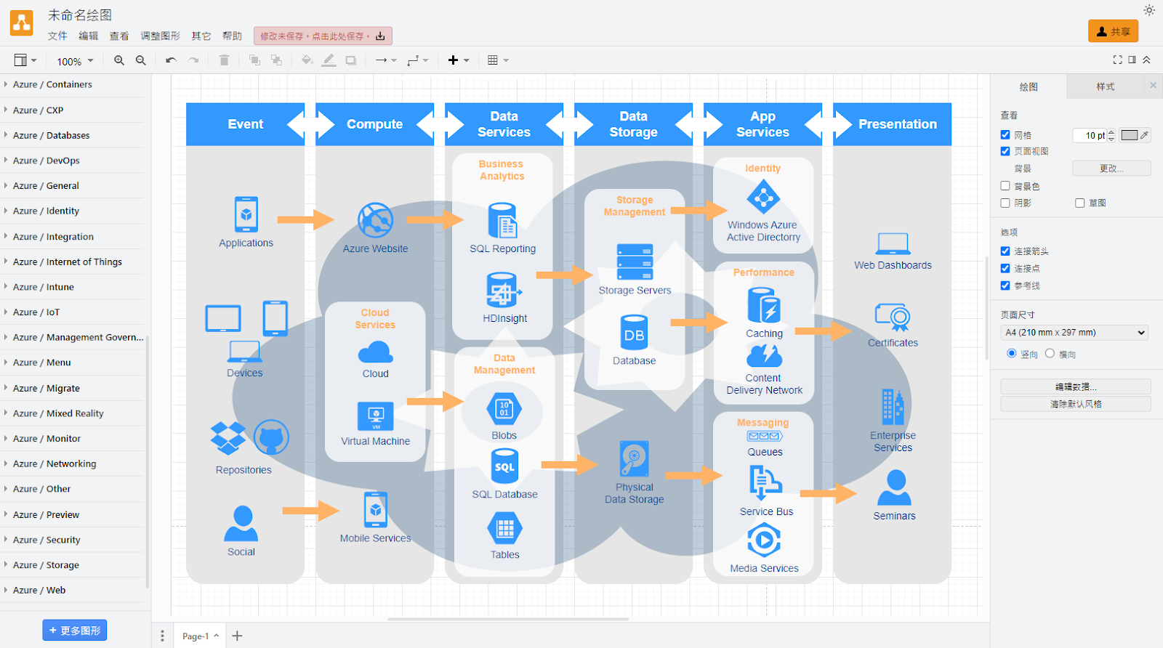The height and width of the screenshot is (648, 1163).
Task: Select the 横向 landscape radio button
Action: click(1050, 353)
